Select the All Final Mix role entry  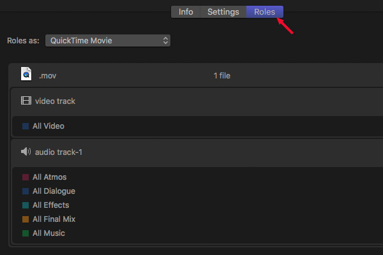pos(54,219)
